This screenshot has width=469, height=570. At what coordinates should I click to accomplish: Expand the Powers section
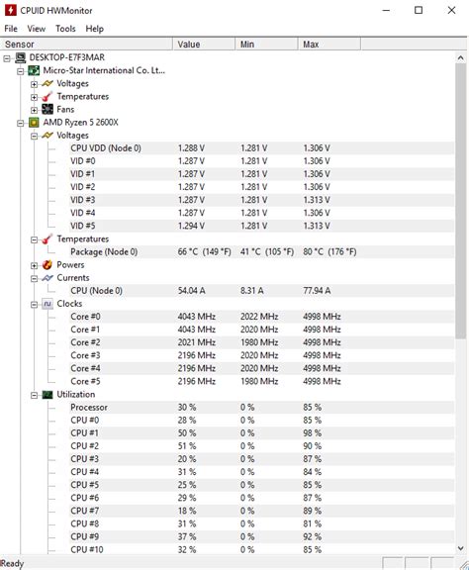click(35, 266)
